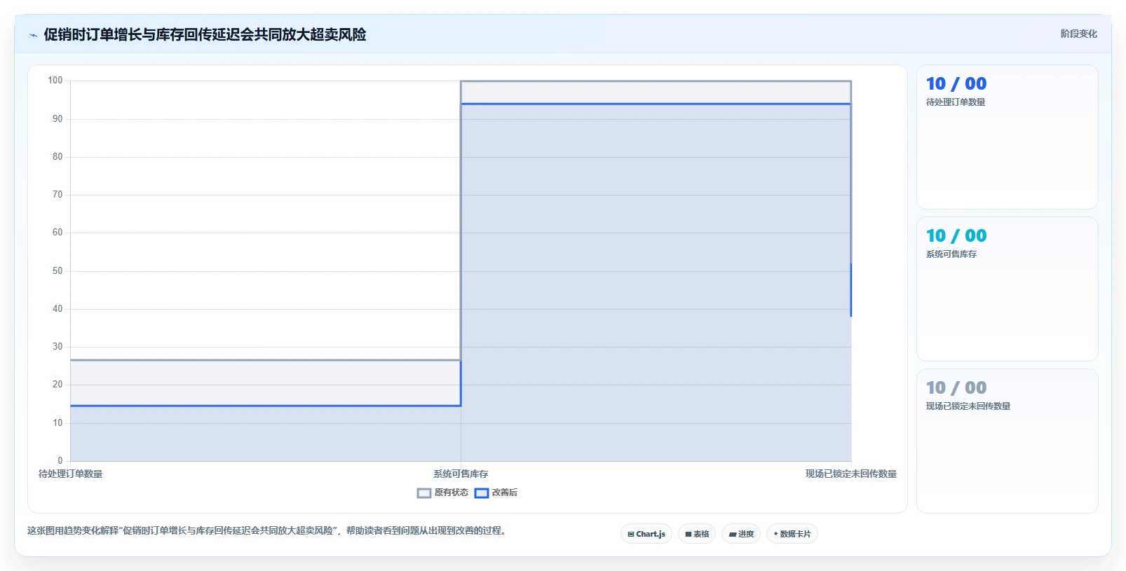
Task: Click the y-axis value 40
Action: [57, 309]
